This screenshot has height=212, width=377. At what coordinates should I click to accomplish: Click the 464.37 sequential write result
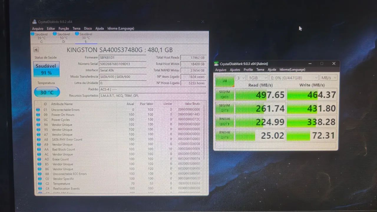tap(312, 95)
